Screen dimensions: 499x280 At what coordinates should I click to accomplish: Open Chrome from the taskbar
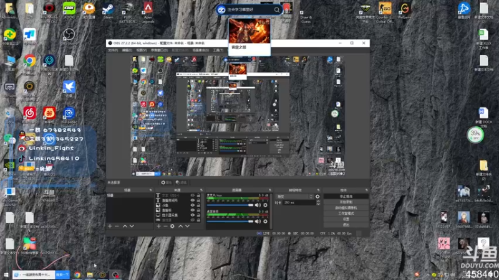point(77,274)
